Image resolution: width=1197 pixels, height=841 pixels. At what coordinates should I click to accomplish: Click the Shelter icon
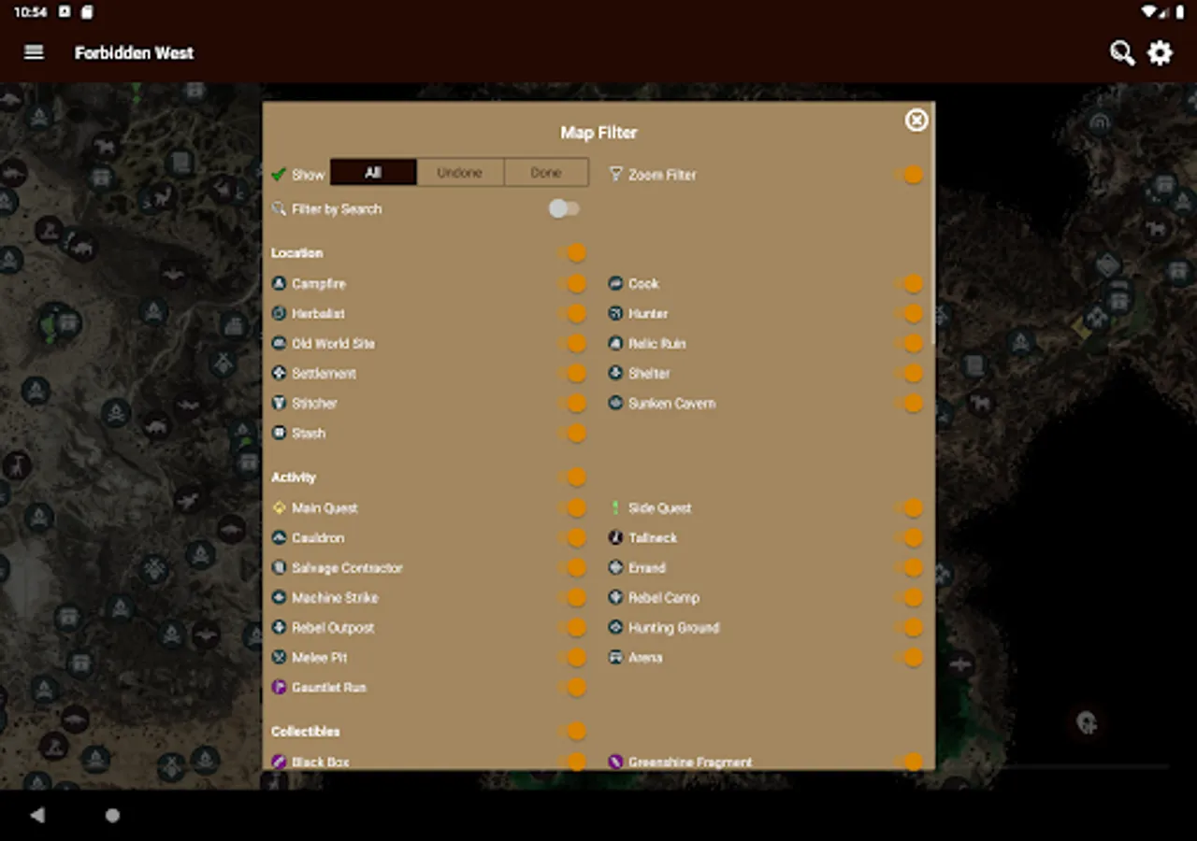coord(615,373)
